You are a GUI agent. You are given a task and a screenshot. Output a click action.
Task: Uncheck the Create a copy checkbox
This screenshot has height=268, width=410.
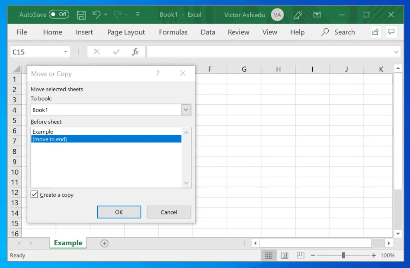coord(34,195)
